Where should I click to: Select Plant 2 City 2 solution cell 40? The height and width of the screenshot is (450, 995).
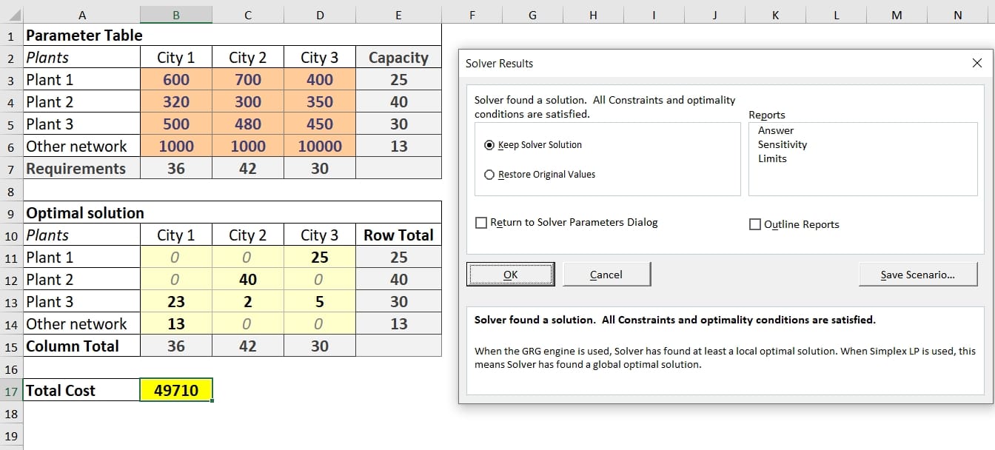coord(247,279)
